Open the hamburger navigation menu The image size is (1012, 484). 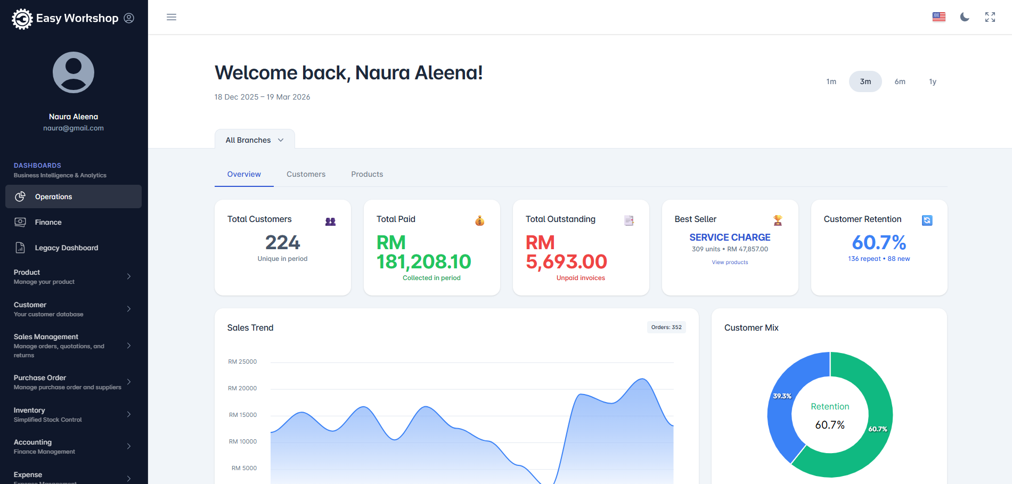click(x=172, y=17)
